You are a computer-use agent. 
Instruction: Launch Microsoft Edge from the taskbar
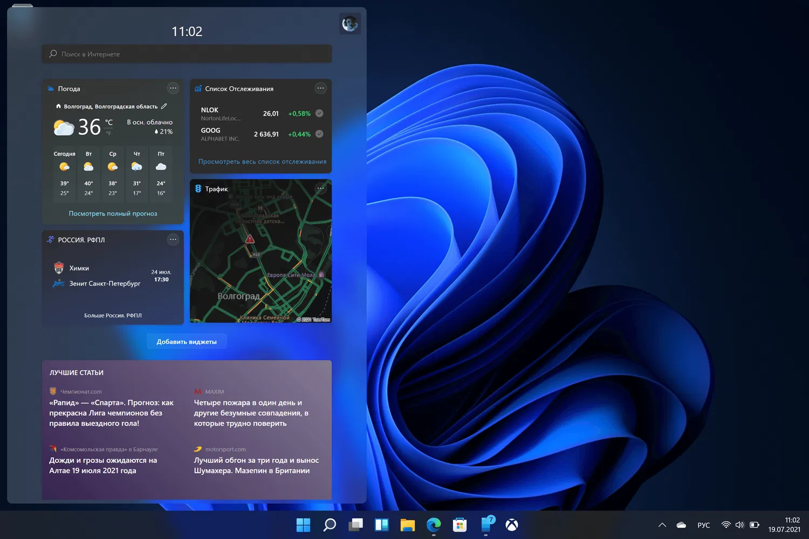click(x=434, y=525)
